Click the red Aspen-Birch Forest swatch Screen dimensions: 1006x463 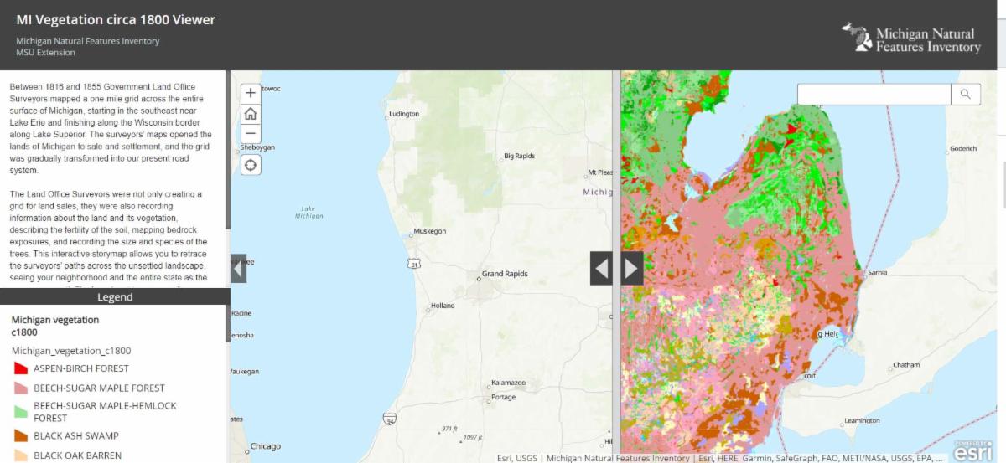click(x=21, y=368)
